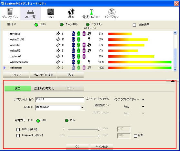Enable the RTS しきい値 checkbox
The height and width of the screenshot is (151, 180).
tap(18, 130)
